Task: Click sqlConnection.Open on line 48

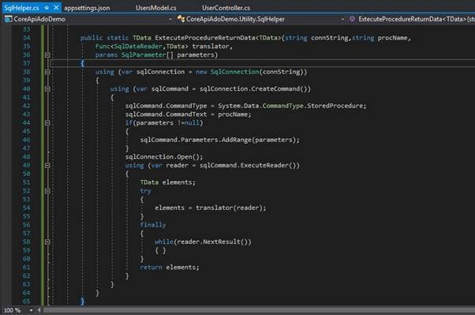Action: pos(159,157)
